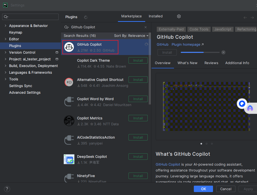
Task: Install the Copilot Word by Word plugin
Action: click(x=138, y=99)
